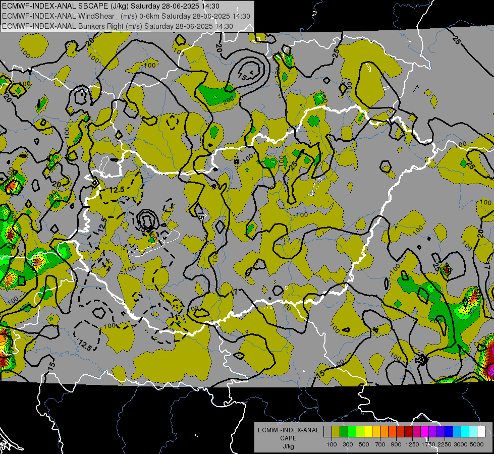Click the 1250 tick label in legend

tap(412, 444)
